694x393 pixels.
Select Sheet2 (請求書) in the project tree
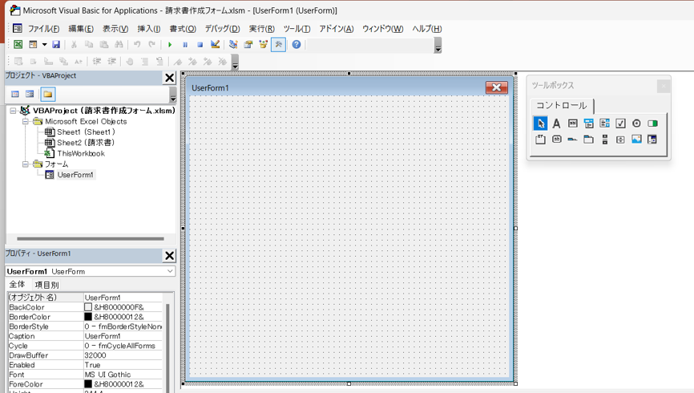coord(86,143)
